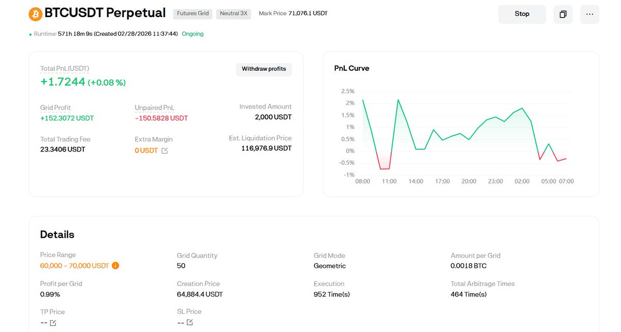
Task: Click the Unpaired PnL label
Action: pyautogui.click(x=155, y=108)
